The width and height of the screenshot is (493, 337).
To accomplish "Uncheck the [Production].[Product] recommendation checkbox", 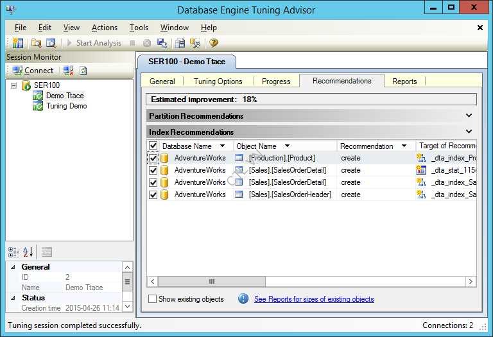I will [x=153, y=158].
